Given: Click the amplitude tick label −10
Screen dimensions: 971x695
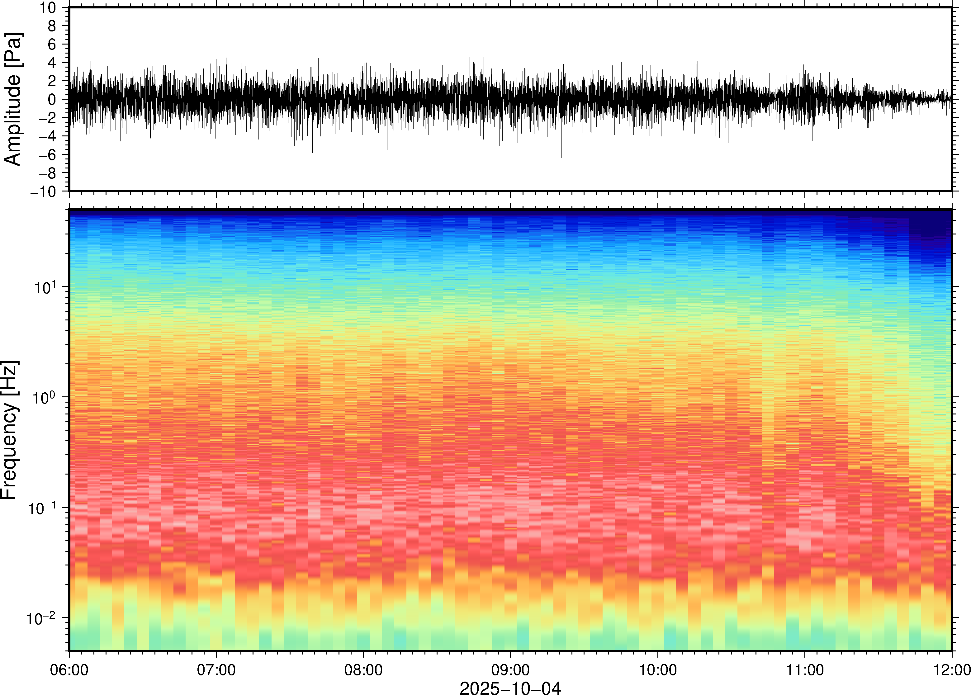Looking at the screenshot, I should [43, 192].
